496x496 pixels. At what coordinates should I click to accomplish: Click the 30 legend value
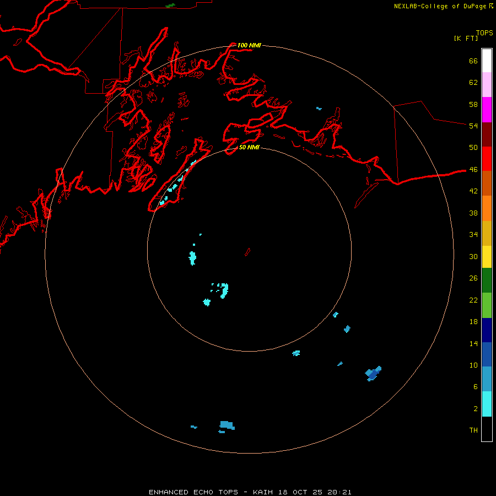click(x=473, y=256)
